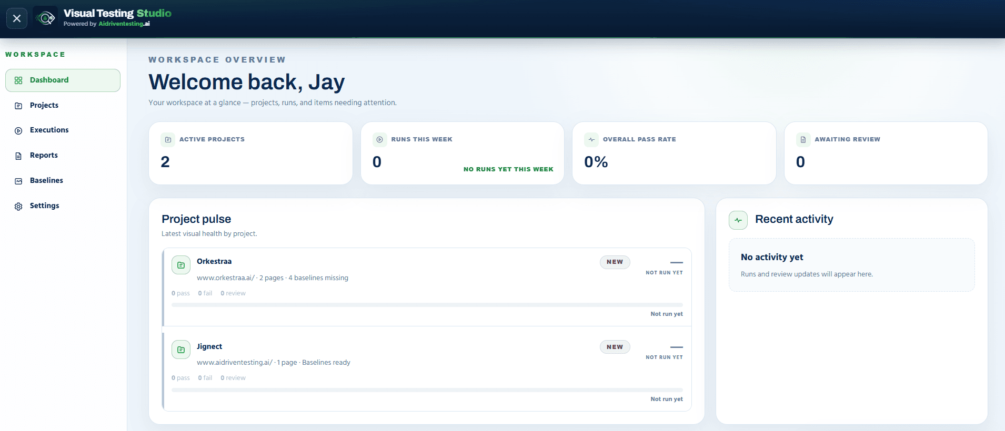Click the NEW badge on Orkestraa row
This screenshot has width=1005, height=431.
[x=615, y=262]
